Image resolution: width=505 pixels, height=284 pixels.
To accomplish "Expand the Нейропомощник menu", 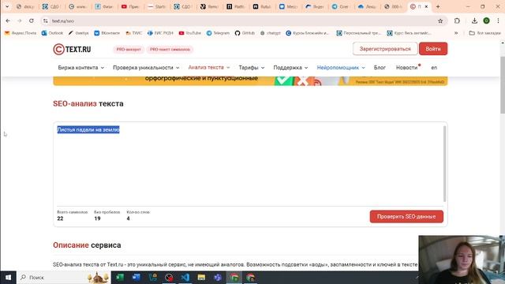I will click(341, 68).
